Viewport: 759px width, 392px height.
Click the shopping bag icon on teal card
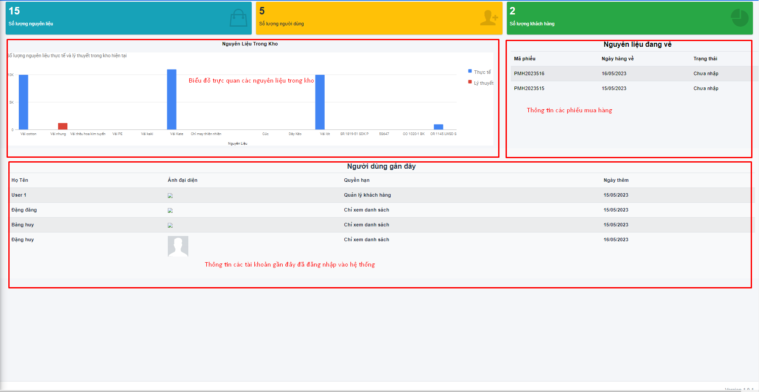click(x=239, y=18)
